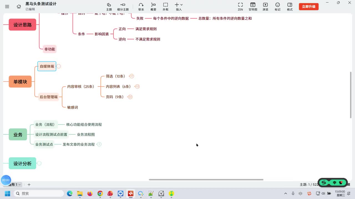Click the horizontal canvas scrollbar
Image resolution: width=355 pixels, height=199 pixels.
tap(206, 180)
